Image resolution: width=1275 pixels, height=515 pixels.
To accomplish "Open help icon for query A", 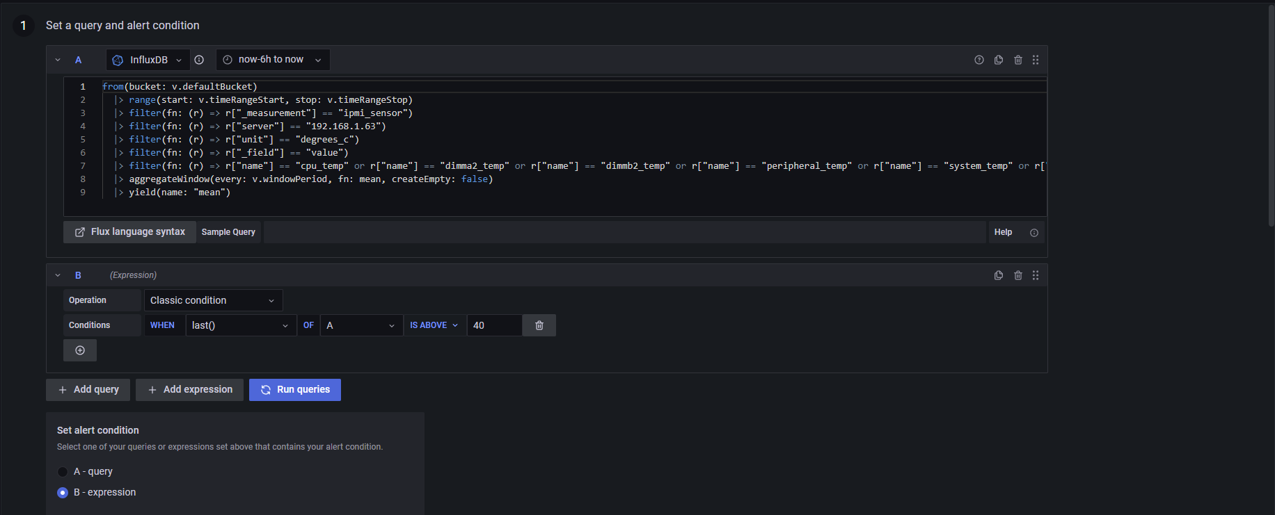I will [979, 60].
